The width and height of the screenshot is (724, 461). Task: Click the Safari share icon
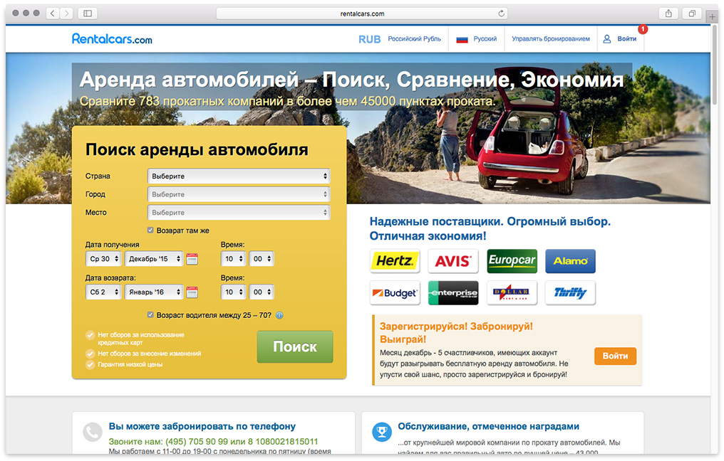[668, 14]
